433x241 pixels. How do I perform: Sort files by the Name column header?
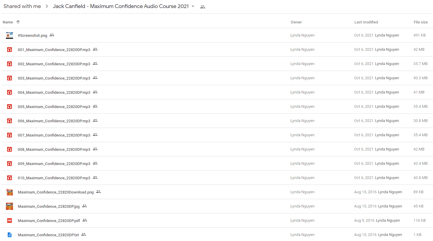click(x=8, y=22)
